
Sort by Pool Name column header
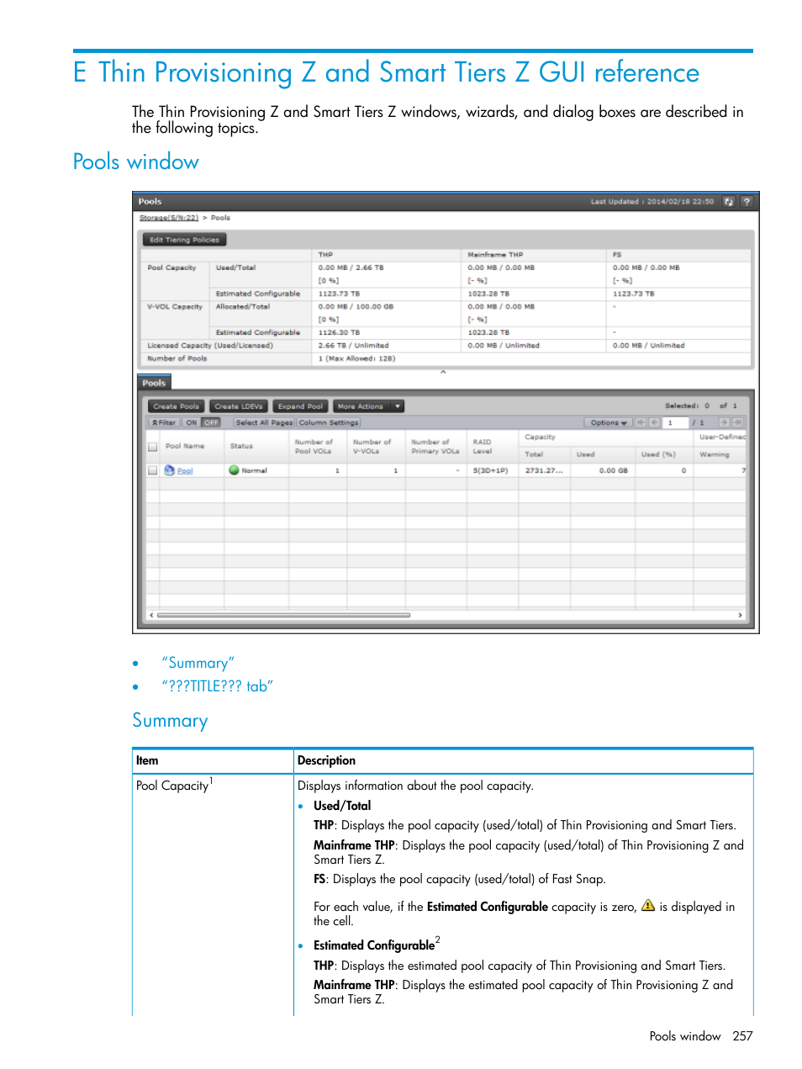tap(185, 446)
